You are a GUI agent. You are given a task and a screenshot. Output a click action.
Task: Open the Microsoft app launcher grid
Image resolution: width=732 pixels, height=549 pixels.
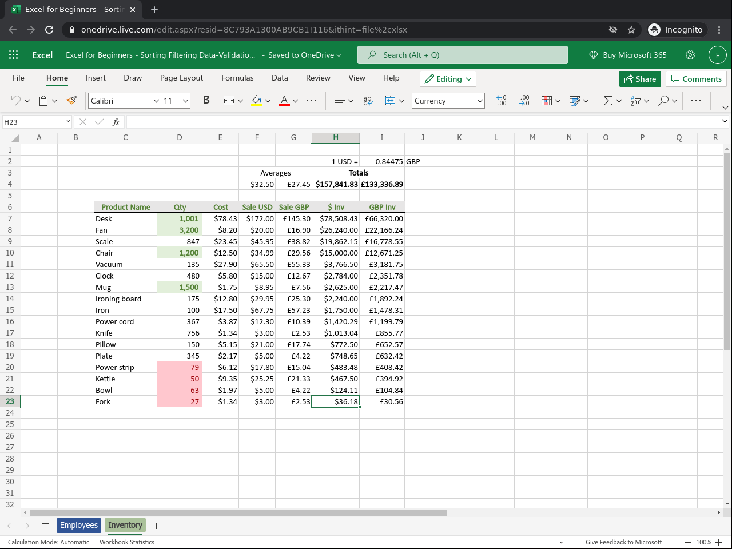(14, 55)
